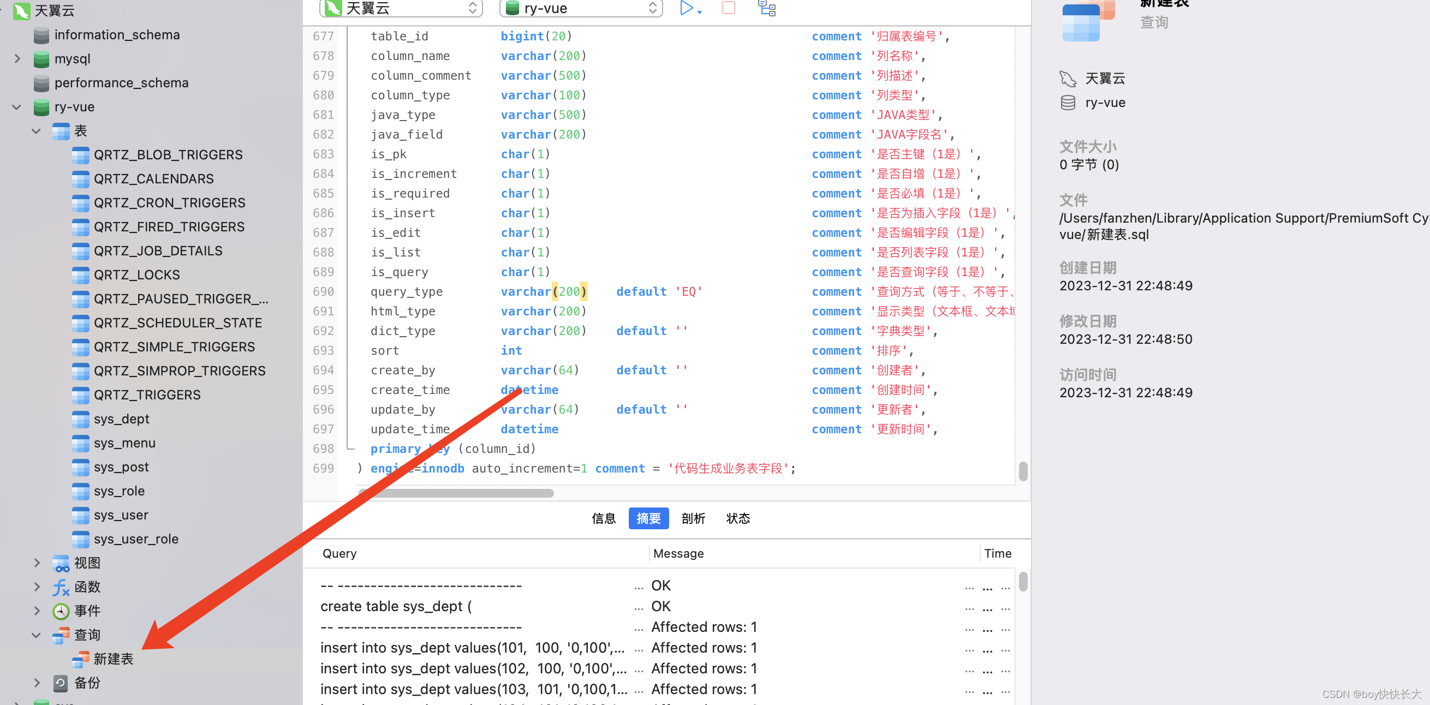Expand the 事件 events folder
The image size is (1430, 705).
click(x=36, y=611)
